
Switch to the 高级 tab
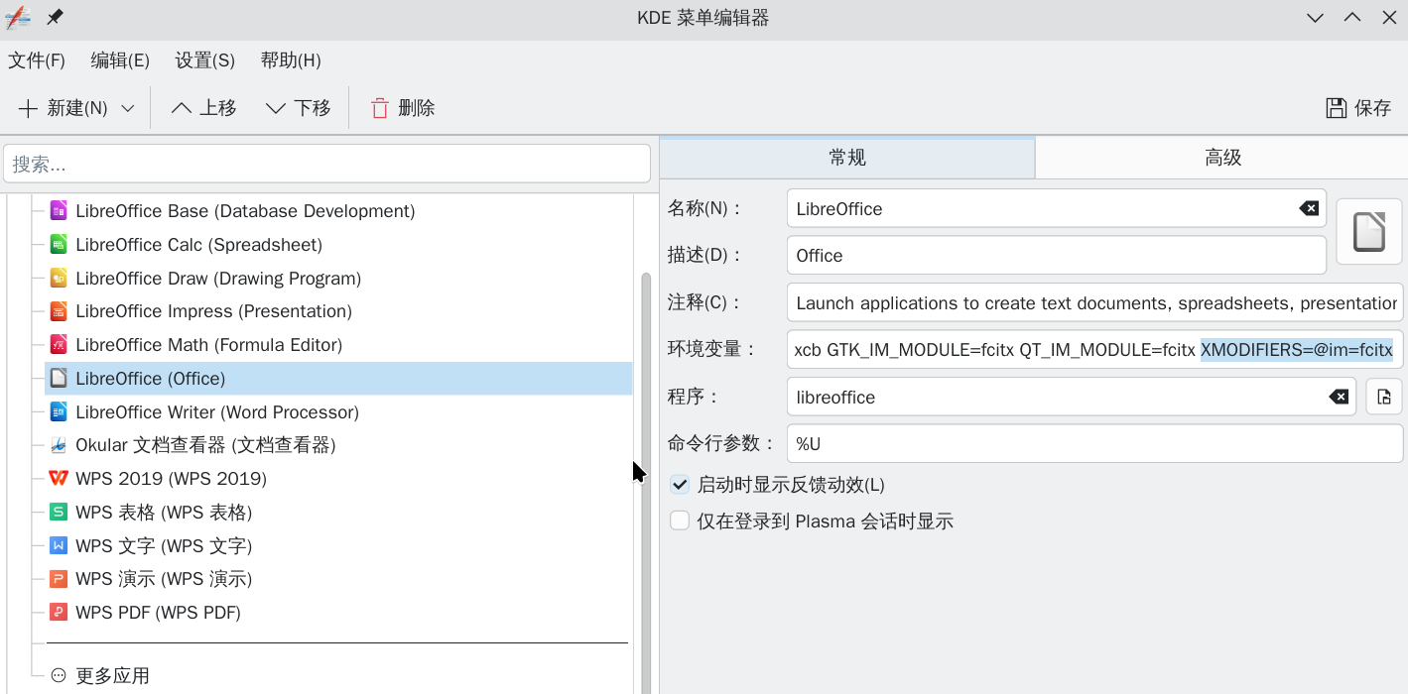pyautogui.click(x=1221, y=158)
